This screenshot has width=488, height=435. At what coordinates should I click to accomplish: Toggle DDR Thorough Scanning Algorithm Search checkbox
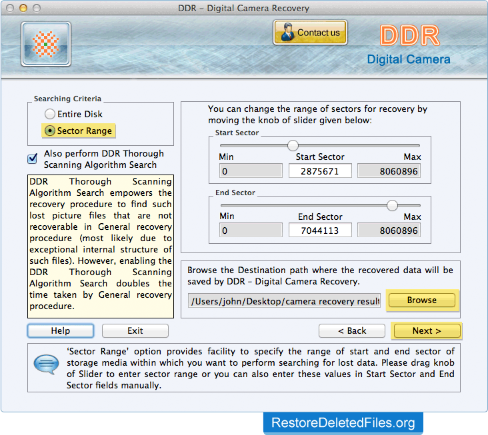(x=33, y=159)
